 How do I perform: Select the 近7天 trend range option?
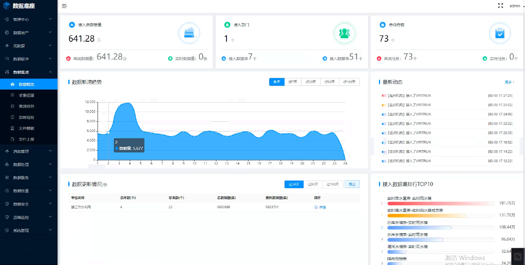pos(293,82)
